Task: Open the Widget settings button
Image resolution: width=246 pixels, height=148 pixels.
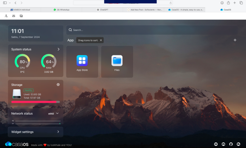Action: point(36,132)
